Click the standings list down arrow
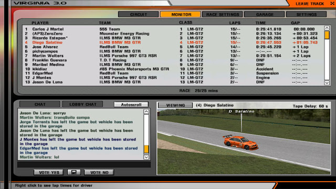Image resolution: width=336 pixels, height=189 pixels. pyautogui.click(x=327, y=83)
